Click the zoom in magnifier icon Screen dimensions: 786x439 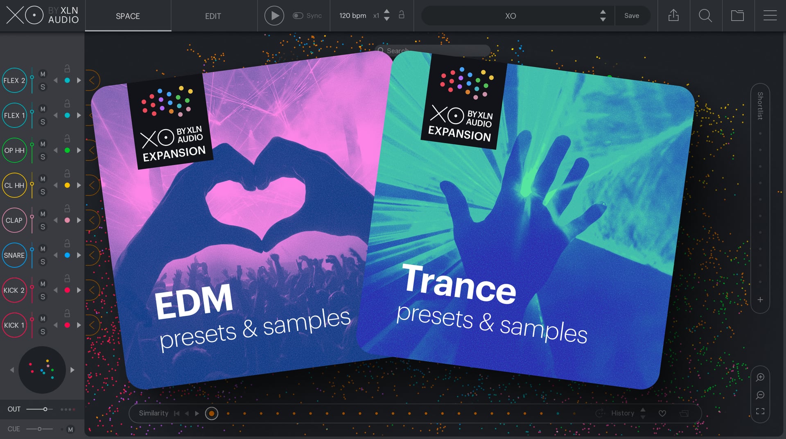click(760, 377)
